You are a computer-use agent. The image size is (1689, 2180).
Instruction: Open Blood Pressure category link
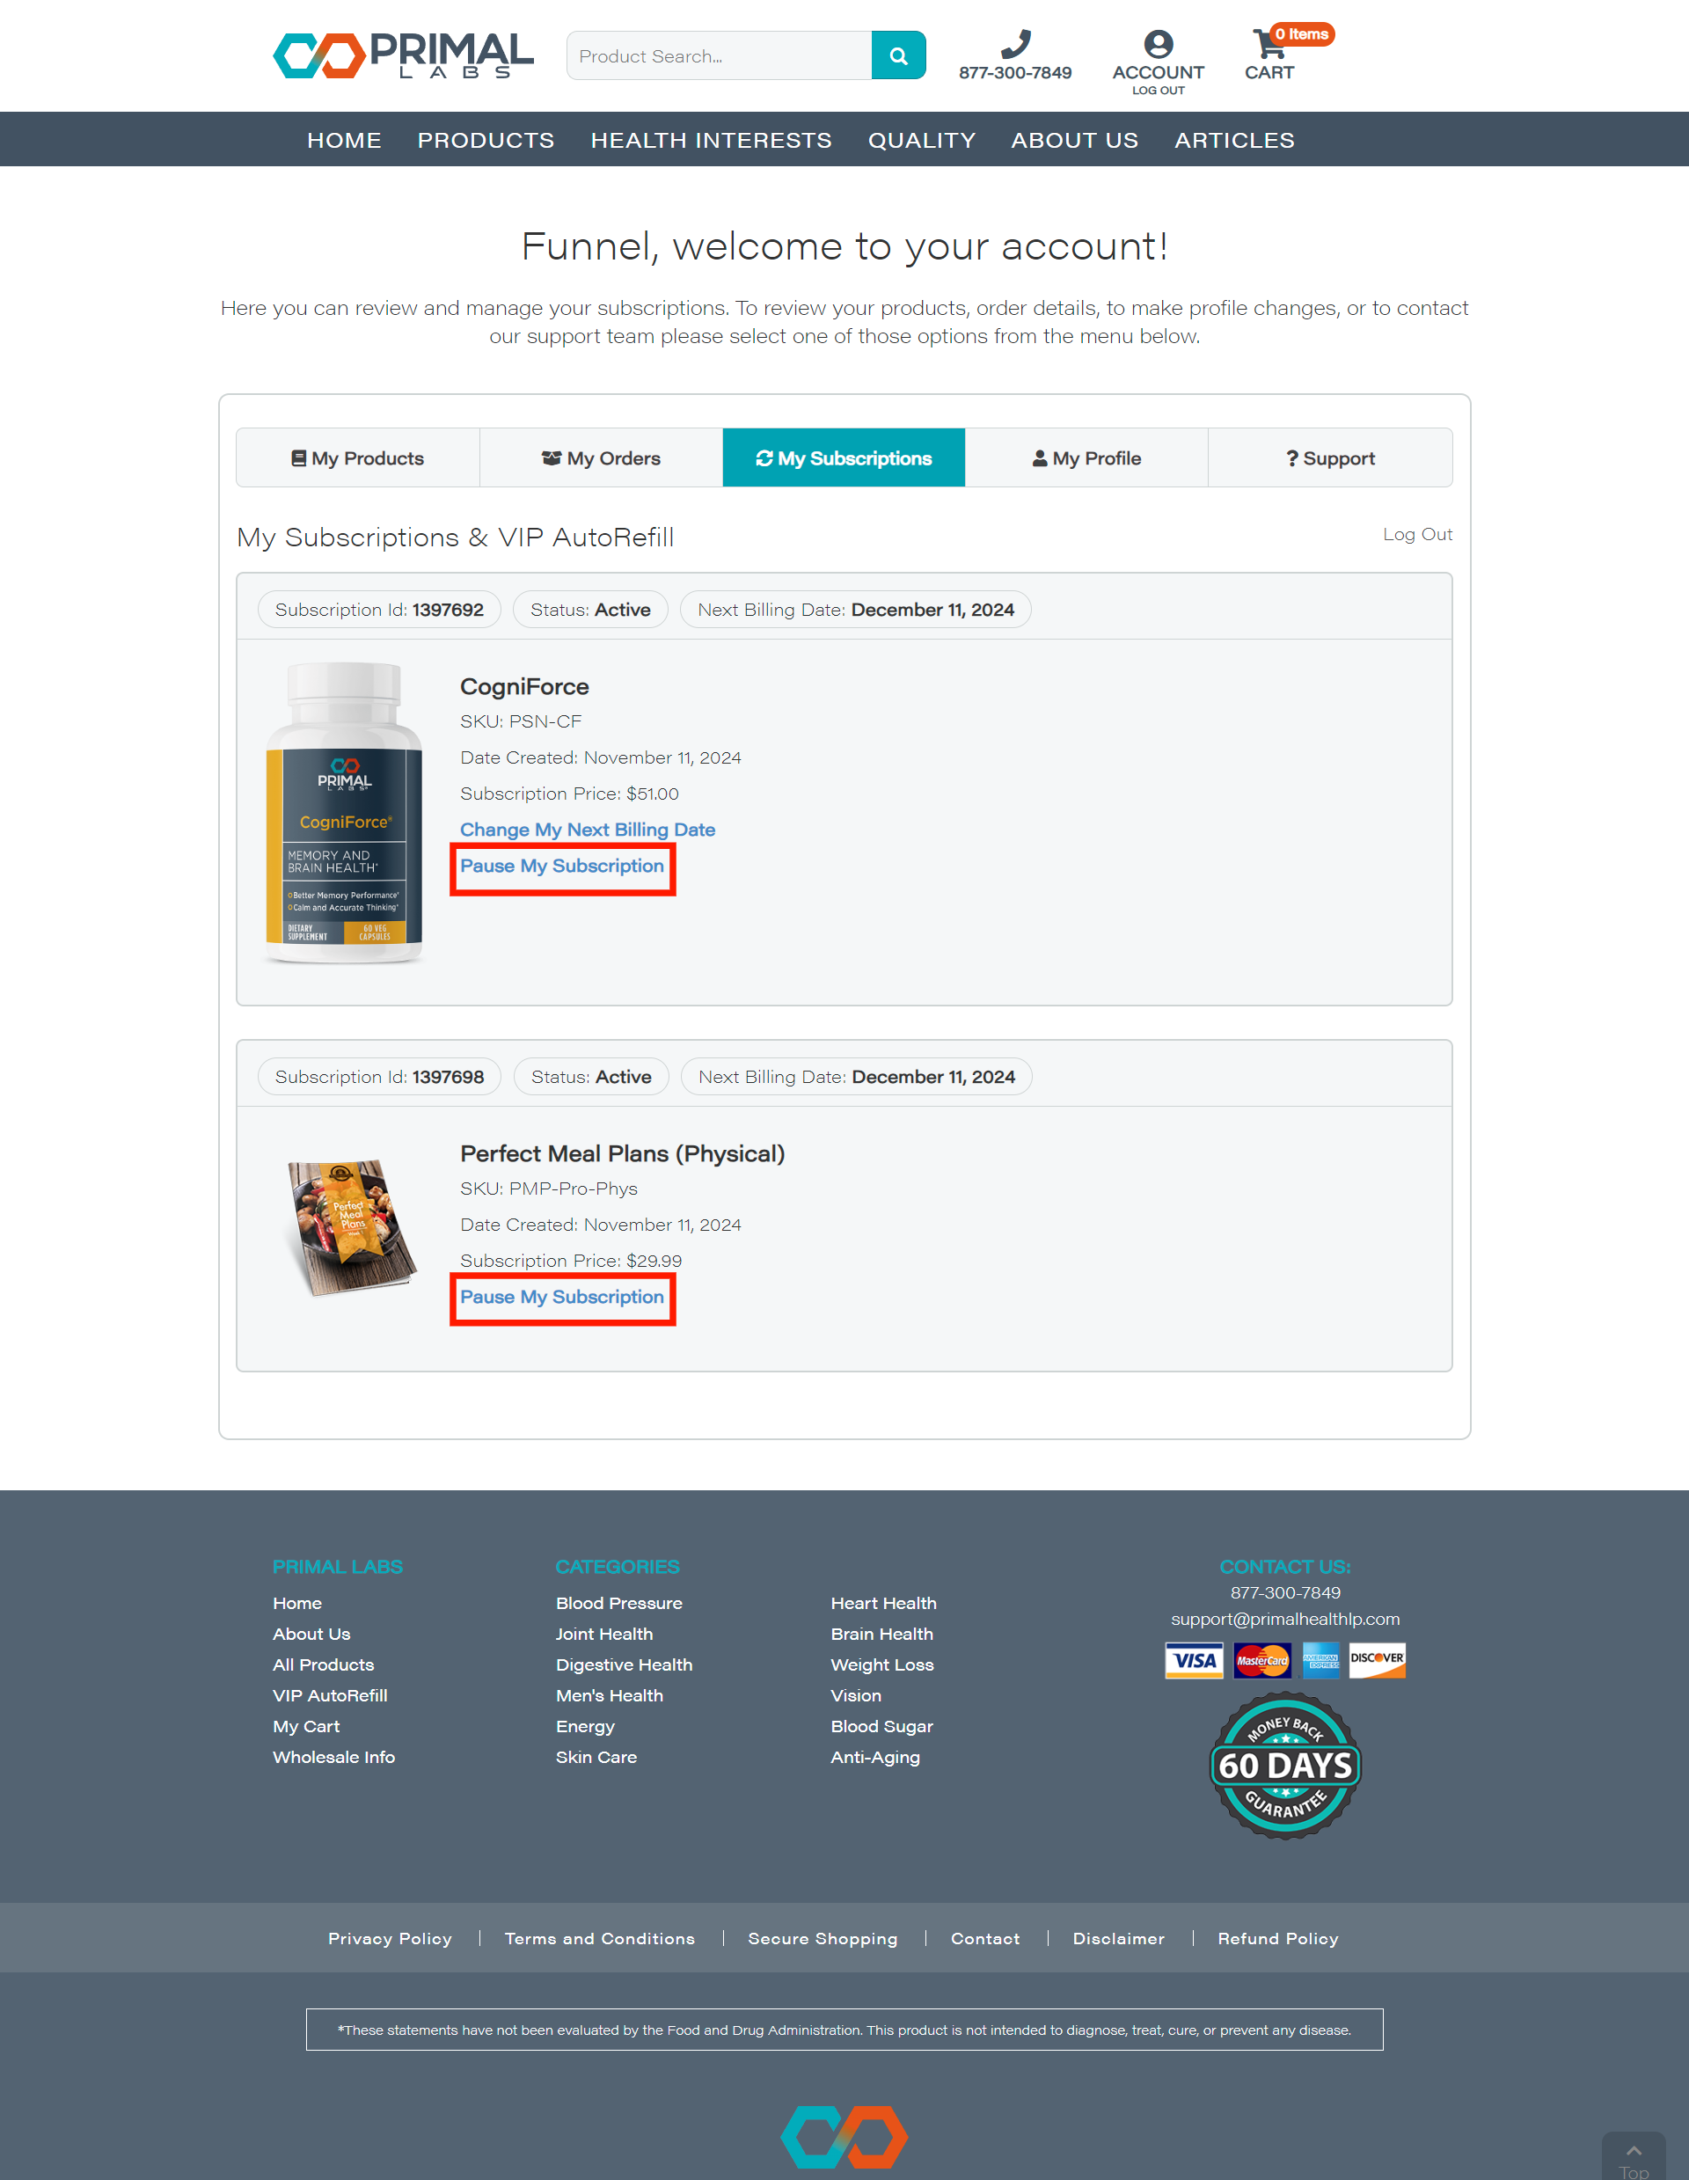pyautogui.click(x=619, y=1603)
